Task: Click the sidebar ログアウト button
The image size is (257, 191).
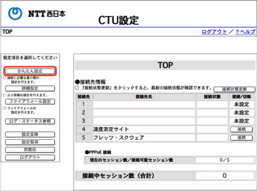Action: 30,157
